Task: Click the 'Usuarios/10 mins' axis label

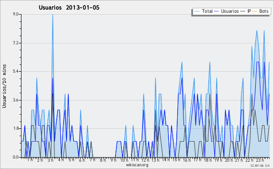Action: 4,86
